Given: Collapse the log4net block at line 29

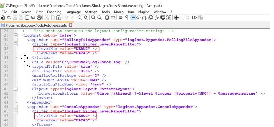Looking at the screenshot, I should (x=16, y=35).
